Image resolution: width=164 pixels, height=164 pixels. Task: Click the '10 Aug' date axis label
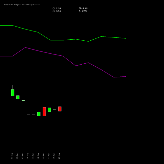pos(28,156)
